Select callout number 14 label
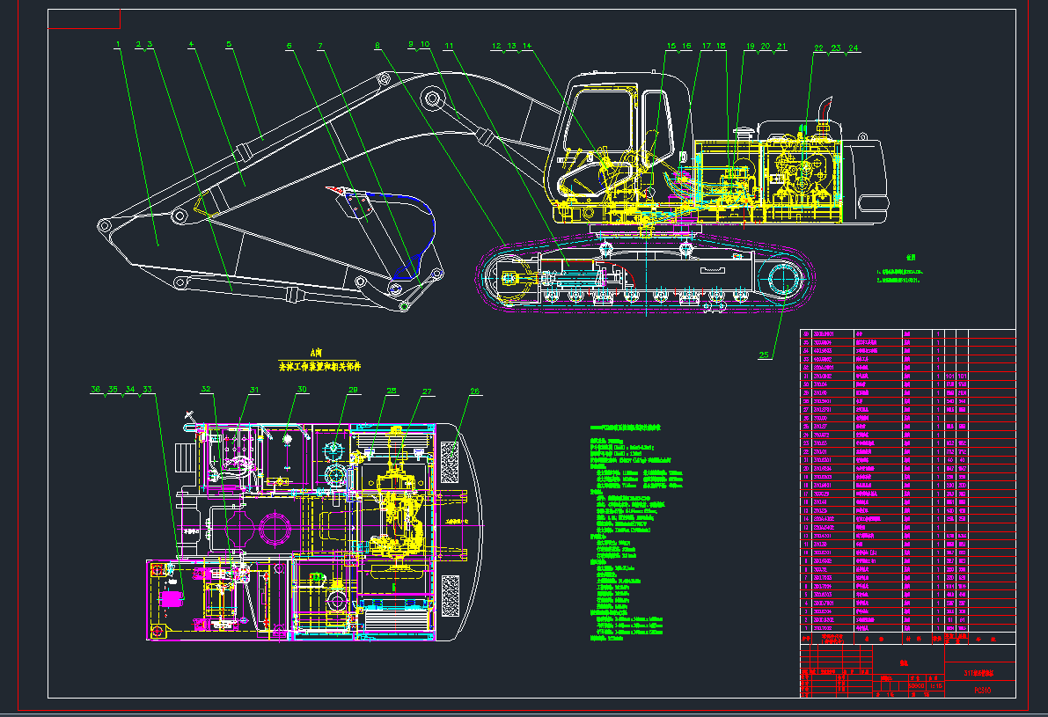This screenshot has height=717, width=1048. 527,46
